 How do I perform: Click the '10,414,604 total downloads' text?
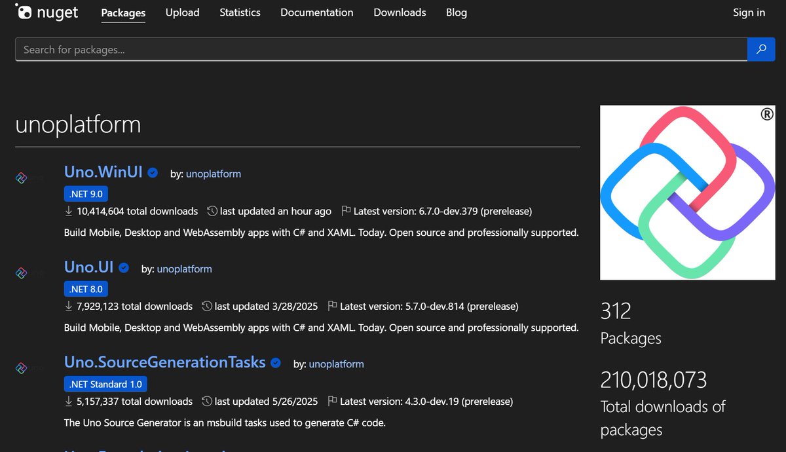(x=137, y=212)
